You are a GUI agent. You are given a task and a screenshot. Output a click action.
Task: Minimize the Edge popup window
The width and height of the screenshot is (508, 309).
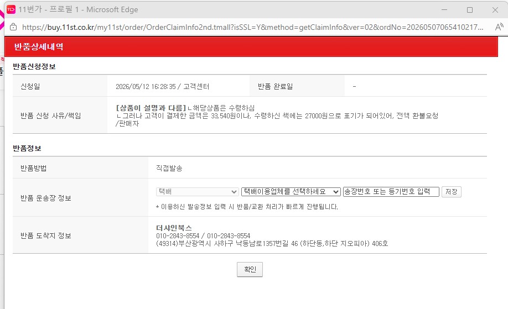pyautogui.click(x=444, y=10)
